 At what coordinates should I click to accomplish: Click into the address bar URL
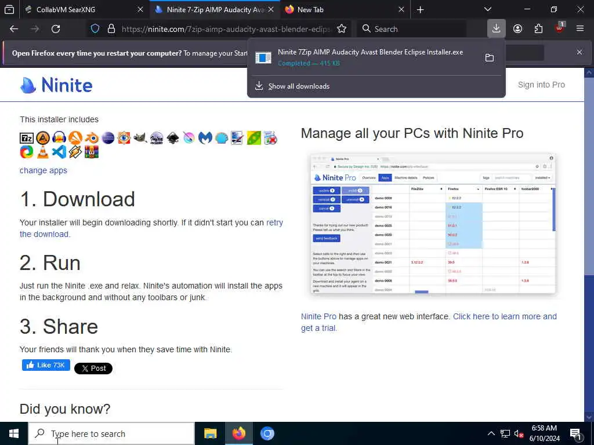226,29
